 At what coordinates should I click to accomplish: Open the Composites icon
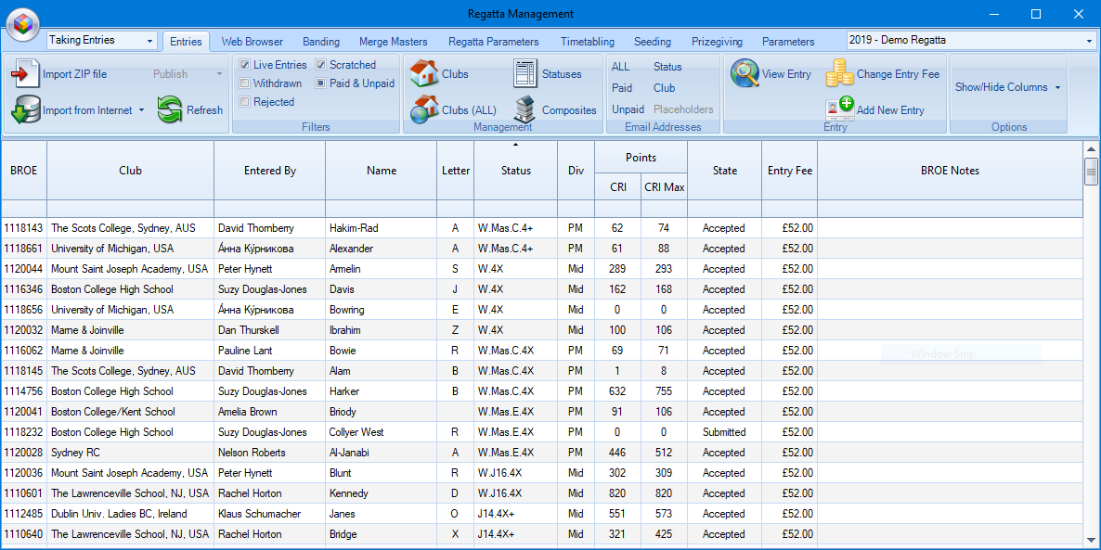coord(525,109)
